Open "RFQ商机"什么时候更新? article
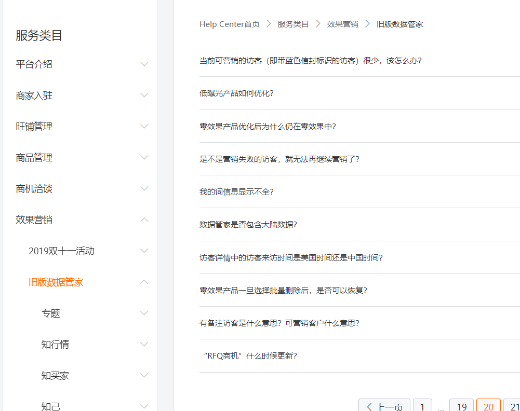This screenshot has height=411, width=520. coord(248,356)
